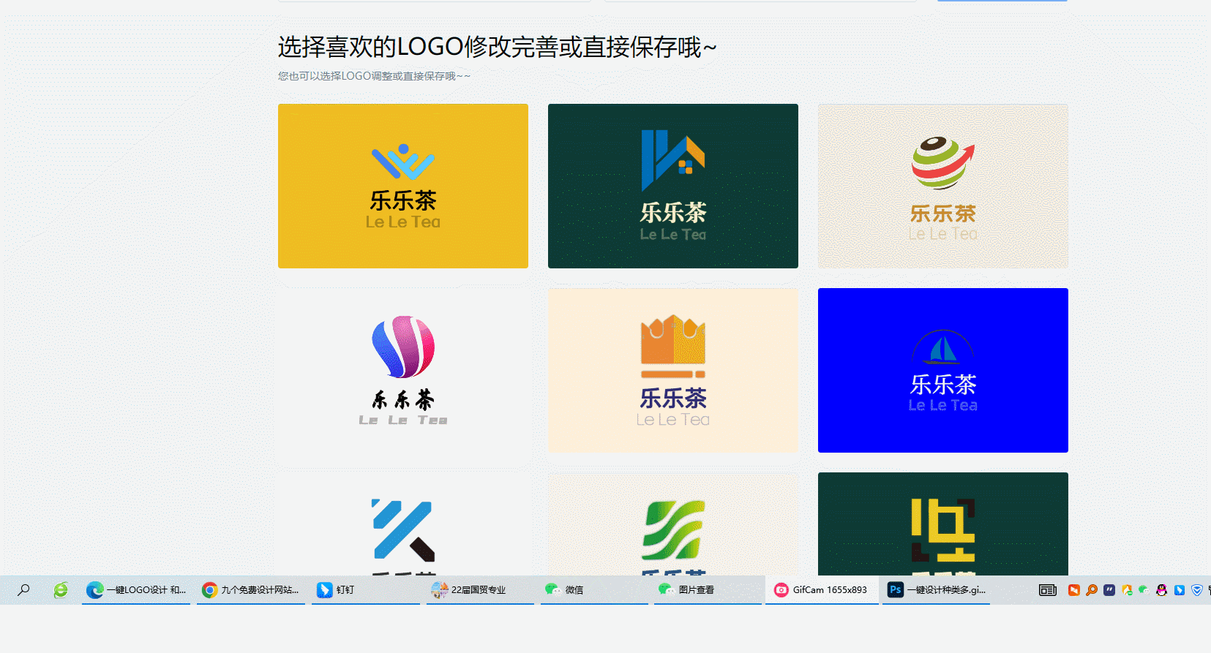1211x653 pixels.
Task: Open taskbar search magnifier
Action: 24,589
